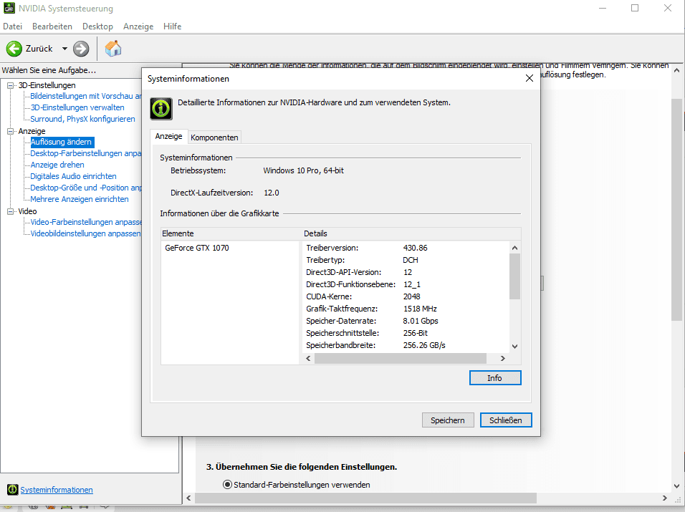Click the Treiberversion 430.86 value
Image resolution: width=685 pixels, height=512 pixels.
[x=415, y=248]
